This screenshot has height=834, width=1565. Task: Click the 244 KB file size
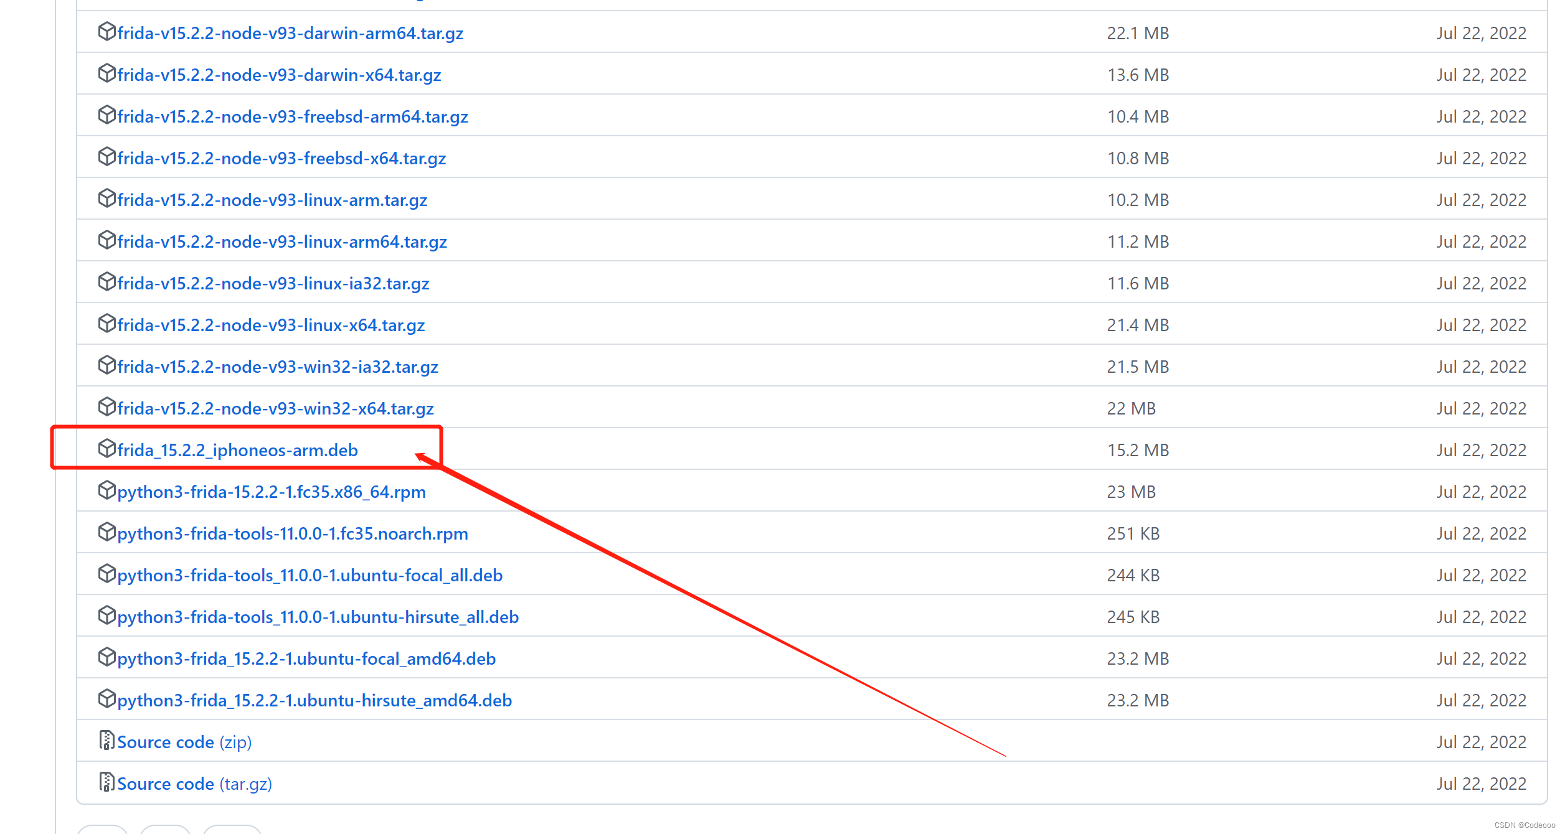pyautogui.click(x=1133, y=575)
